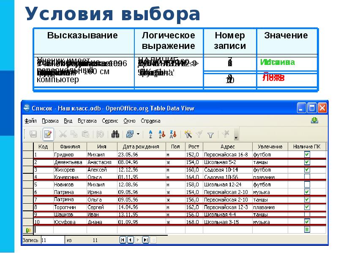
Task: Toggle Наличие ПК checkbox for Юсуфова
Action: point(307,221)
